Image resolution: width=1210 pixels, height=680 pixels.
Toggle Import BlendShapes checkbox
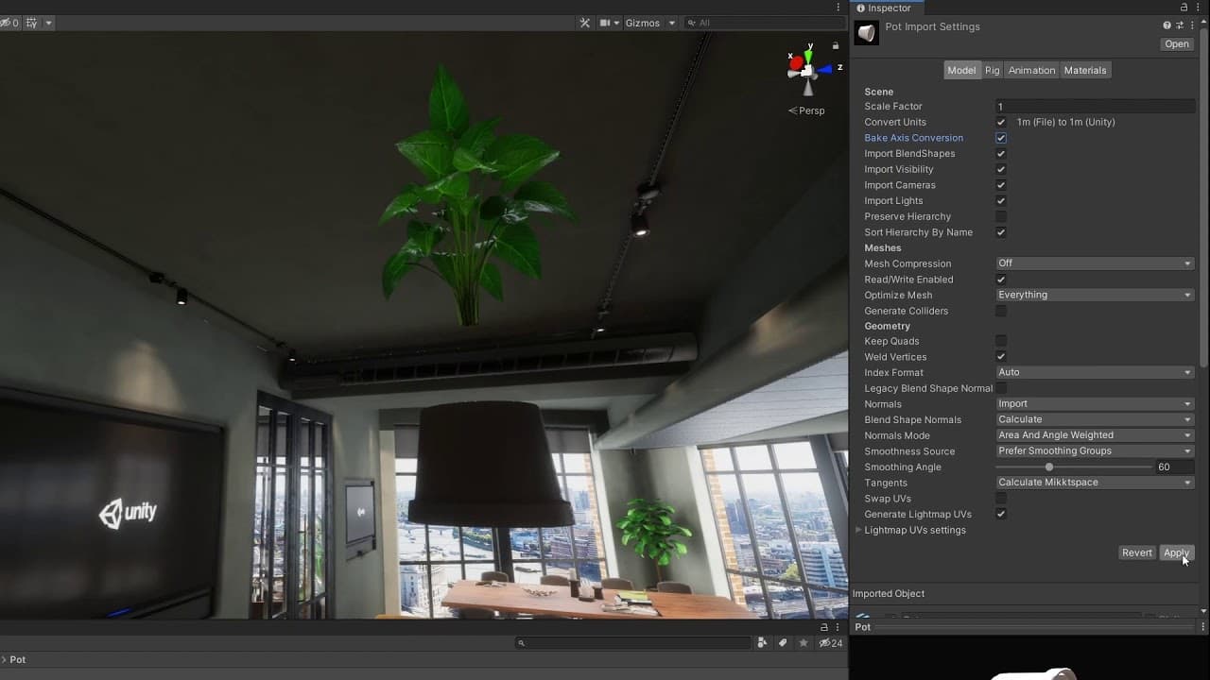coord(1001,153)
